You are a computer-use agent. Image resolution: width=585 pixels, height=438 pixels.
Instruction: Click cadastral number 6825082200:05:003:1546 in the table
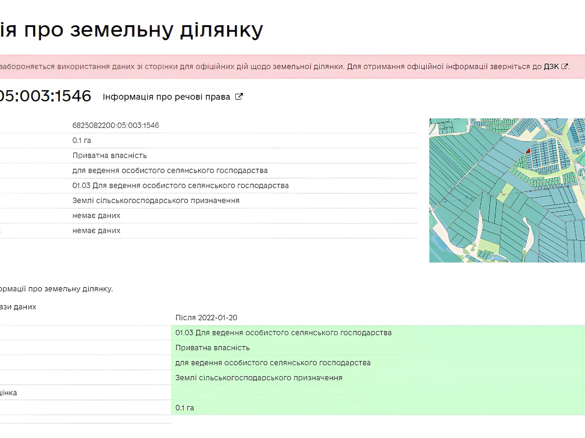(116, 126)
